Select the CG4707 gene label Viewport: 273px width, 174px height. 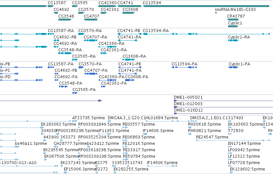coord(91,16)
